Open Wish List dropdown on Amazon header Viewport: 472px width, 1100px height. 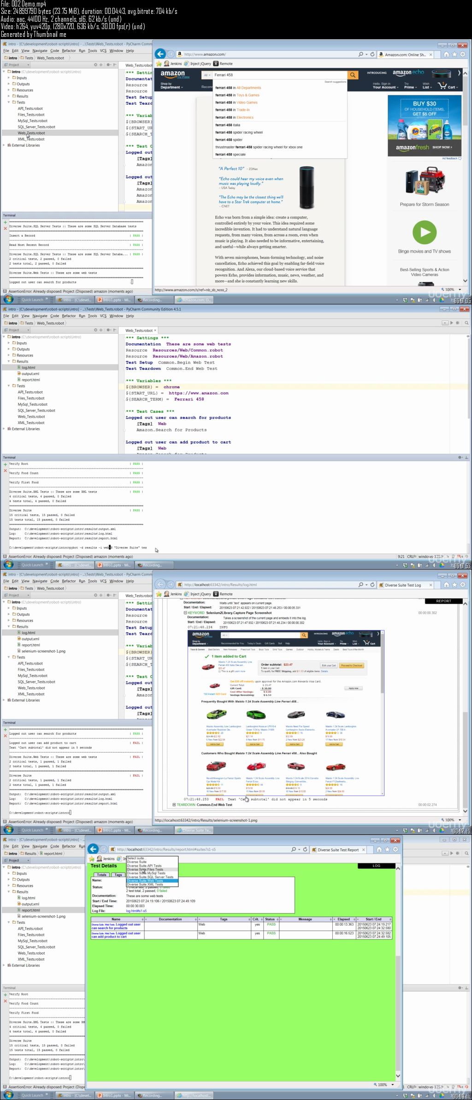tap(426, 86)
